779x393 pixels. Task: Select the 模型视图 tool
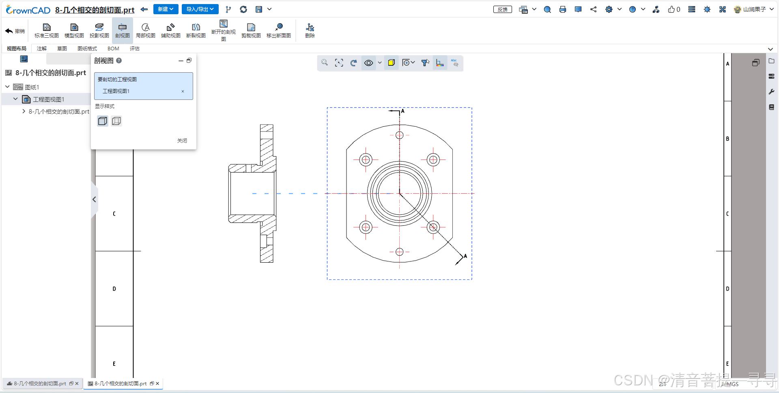pyautogui.click(x=74, y=30)
